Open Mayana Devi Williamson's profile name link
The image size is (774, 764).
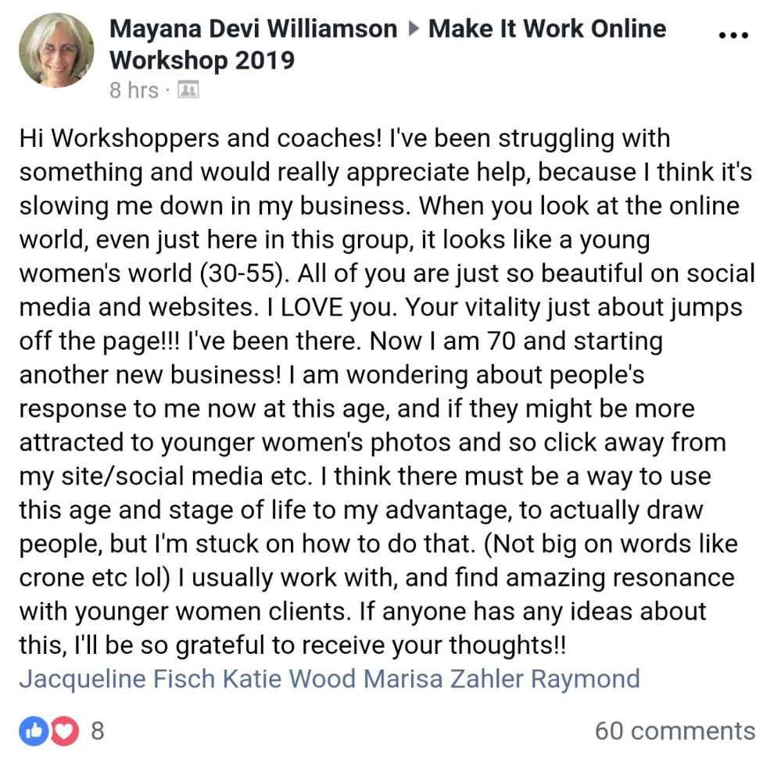coord(253,30)
